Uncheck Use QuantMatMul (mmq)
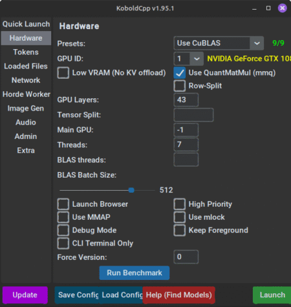Viewport: 291px width, 307px height. (180, 73)
